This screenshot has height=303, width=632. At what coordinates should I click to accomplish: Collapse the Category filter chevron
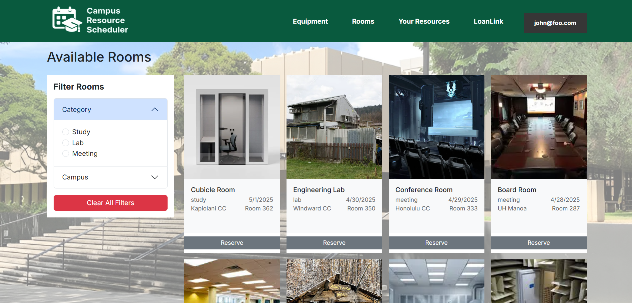(x=155, y=110)
